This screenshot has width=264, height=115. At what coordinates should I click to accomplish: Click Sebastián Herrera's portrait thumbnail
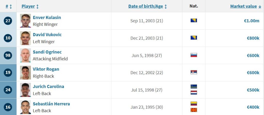coord(26,107)
